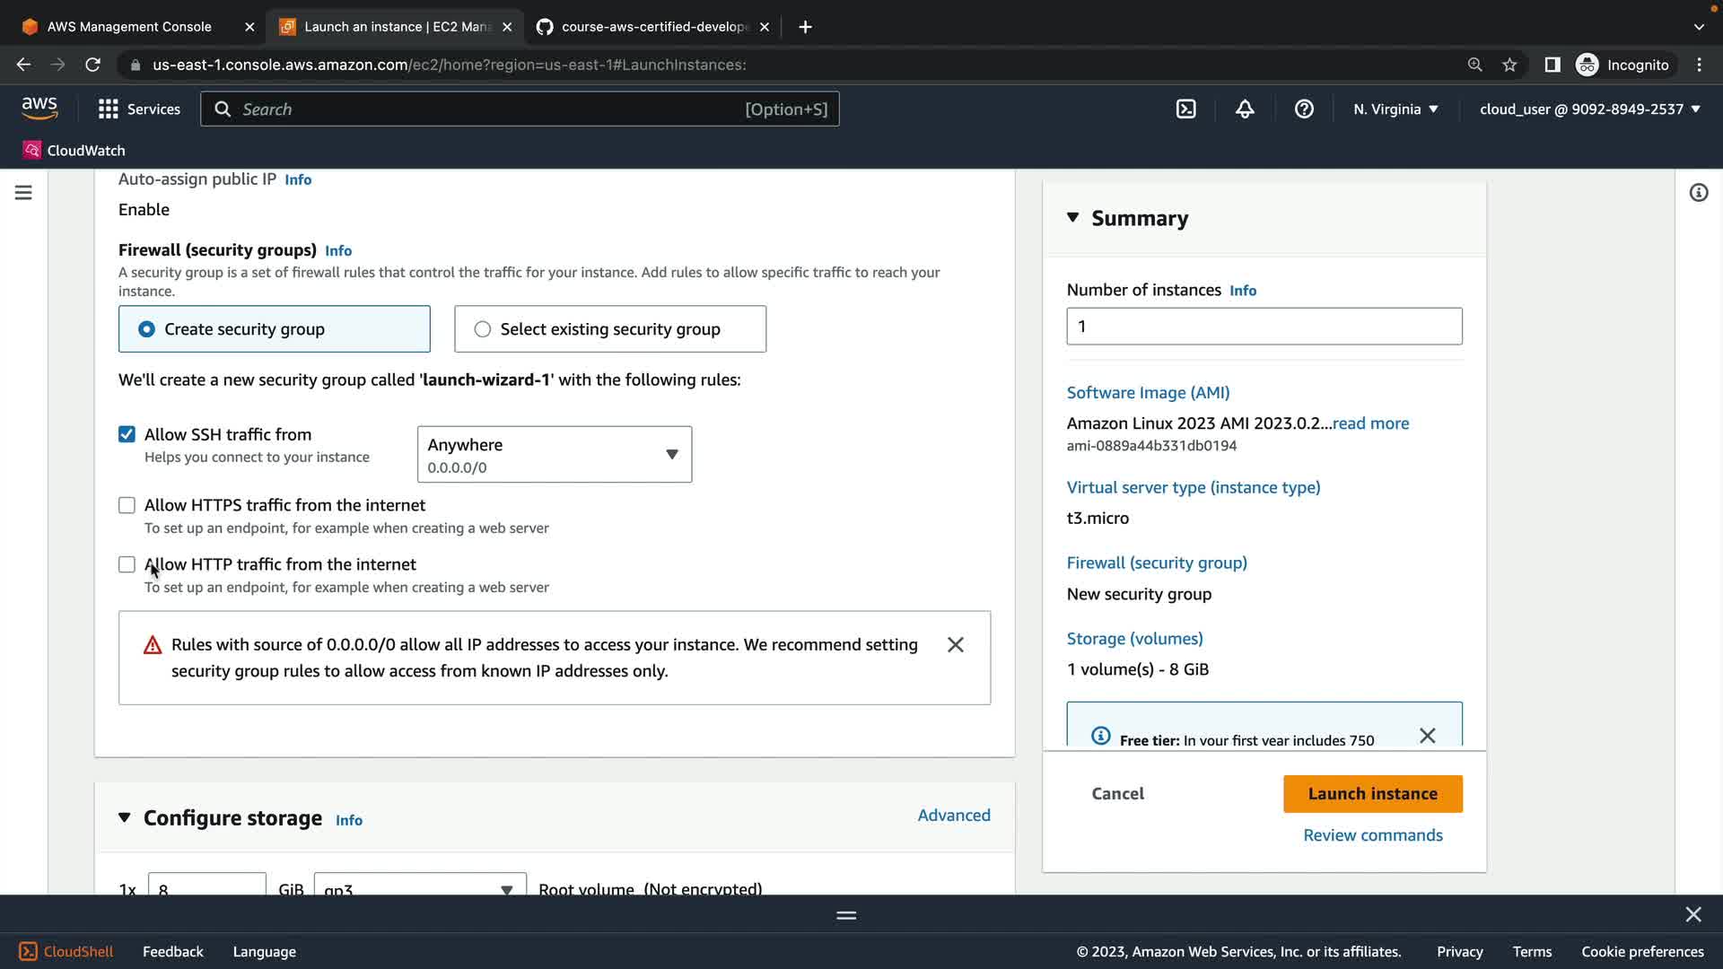The width and height of the screenshot is (1723, 969).
Task: Click the Launch instance button
Action: tap(1372, 794)
